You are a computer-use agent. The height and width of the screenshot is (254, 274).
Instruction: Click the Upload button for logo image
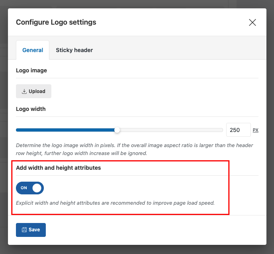(33, 91)
